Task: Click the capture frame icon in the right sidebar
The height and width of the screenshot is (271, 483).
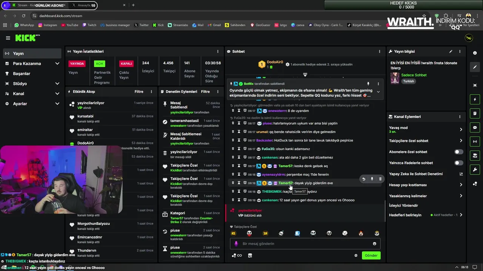Action: 475,85
